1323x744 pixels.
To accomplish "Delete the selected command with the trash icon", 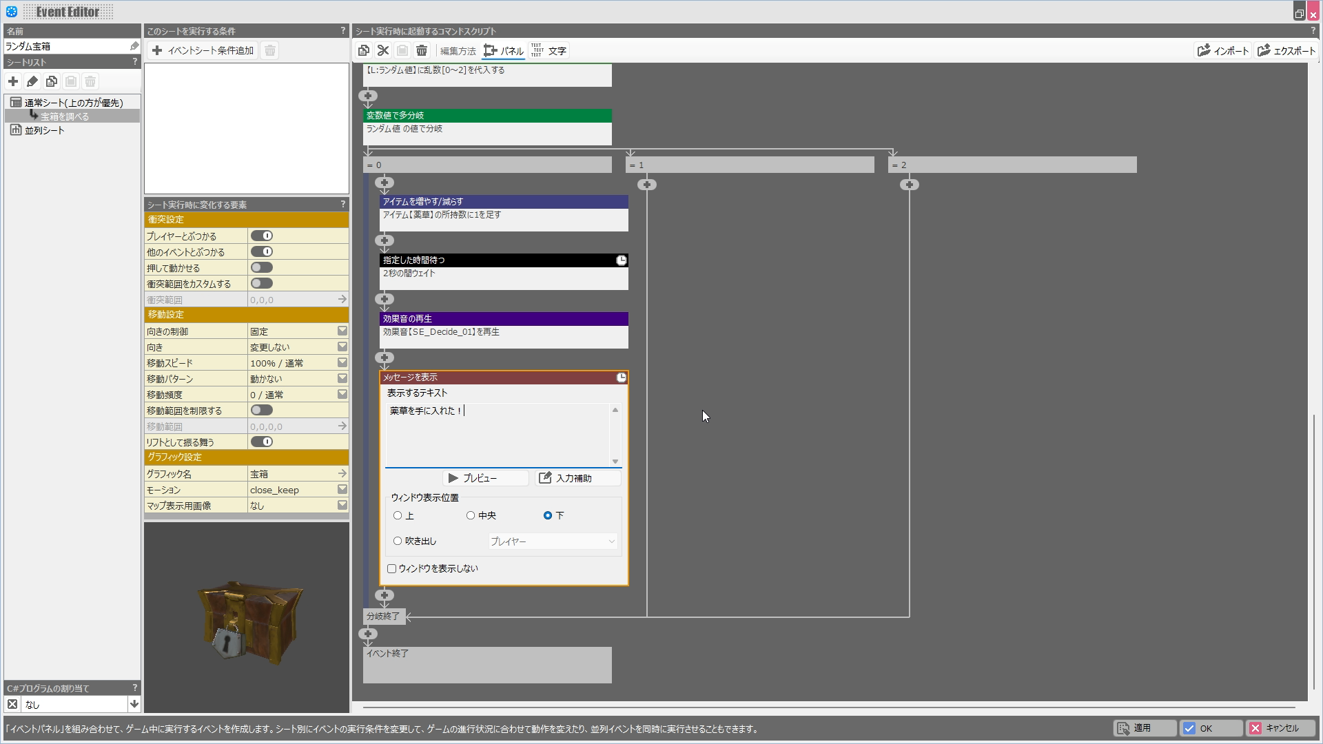I will click(422, 50).
